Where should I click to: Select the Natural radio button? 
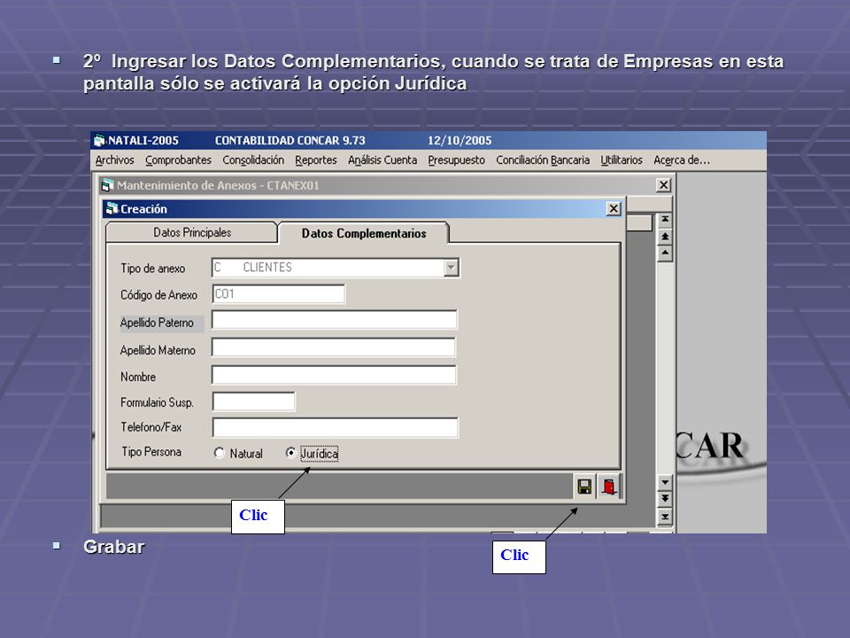[x=220, y=453]
